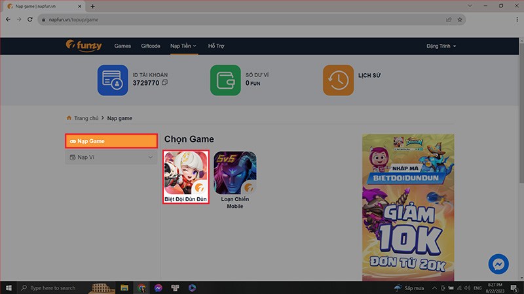
Task: Bookmark this page with the star icon
Action: (460, 20)
